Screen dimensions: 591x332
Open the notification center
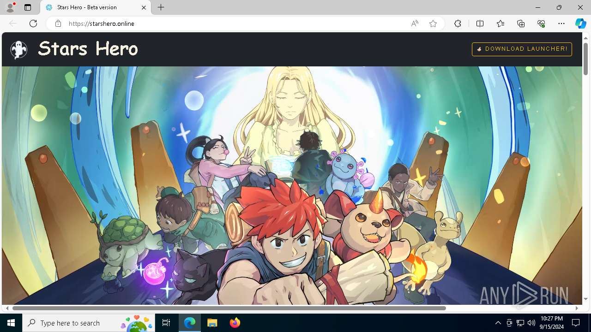click(576, 323)
